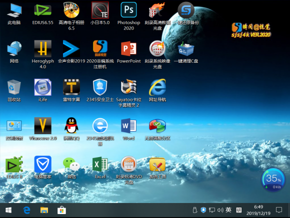290x218 pixels.
Task: Open 电脑管家 blue shield icon
Action: [42, 165]
